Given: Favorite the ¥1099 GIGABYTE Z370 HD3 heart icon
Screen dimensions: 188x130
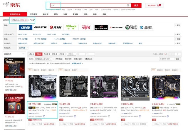Looking at the screenshot, I should (130, 124).
